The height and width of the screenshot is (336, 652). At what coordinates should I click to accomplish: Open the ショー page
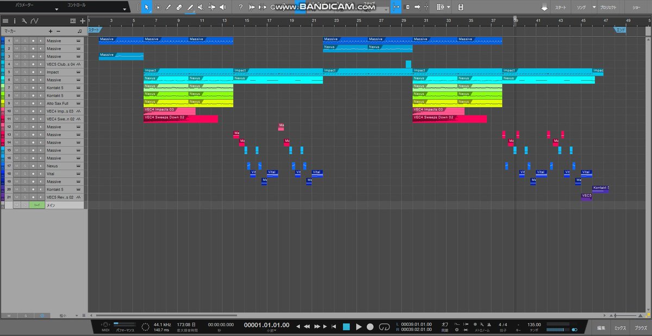click(x=636, y=8)
